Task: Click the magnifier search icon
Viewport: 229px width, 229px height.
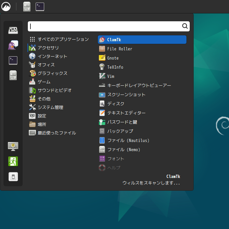Action: pos(185,26)
